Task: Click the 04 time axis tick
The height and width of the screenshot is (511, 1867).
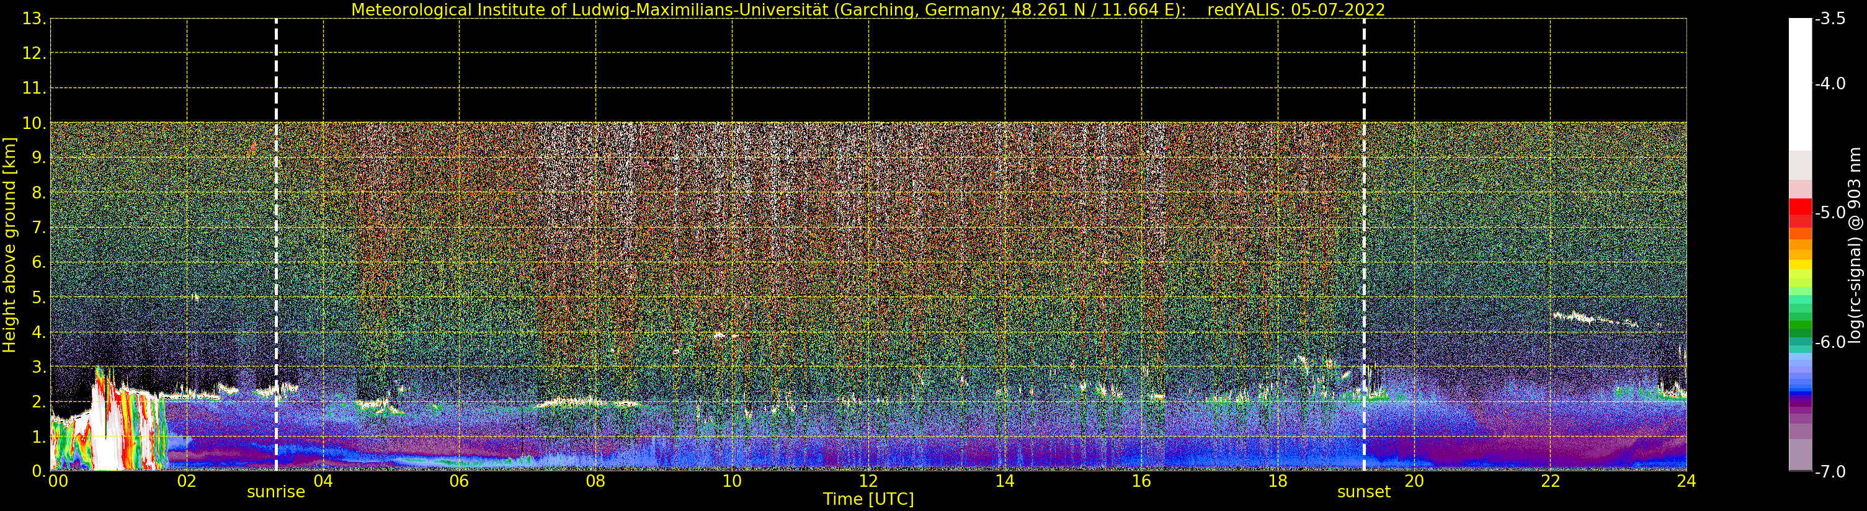Action: tap(323, 481)
